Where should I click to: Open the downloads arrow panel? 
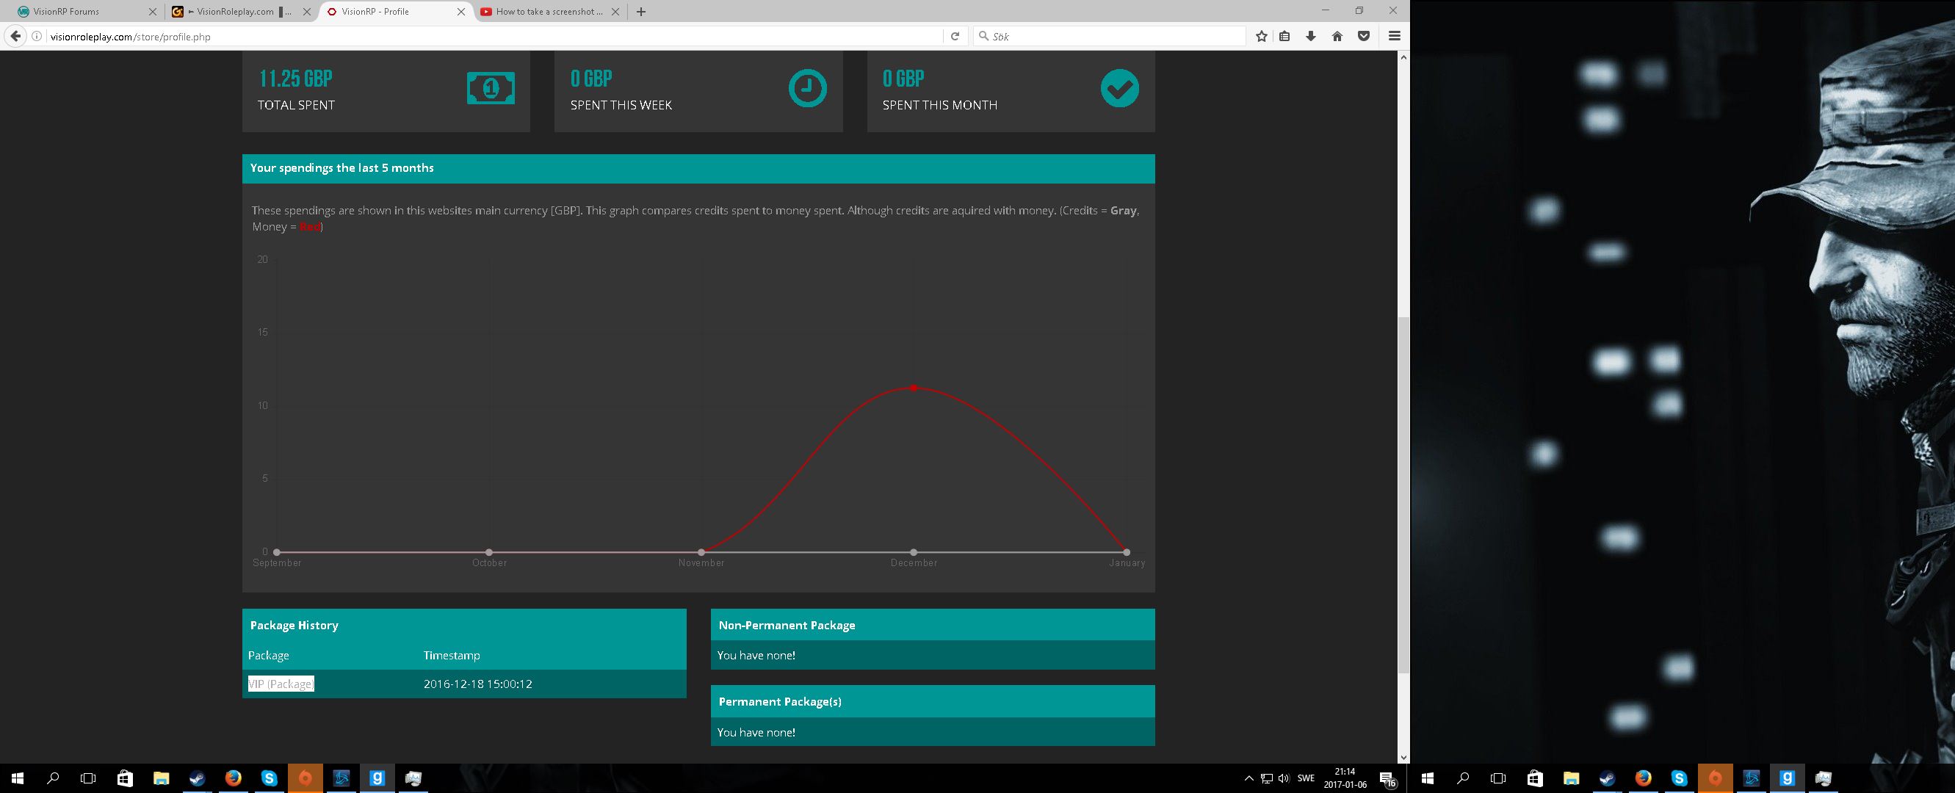point(1311,37)
